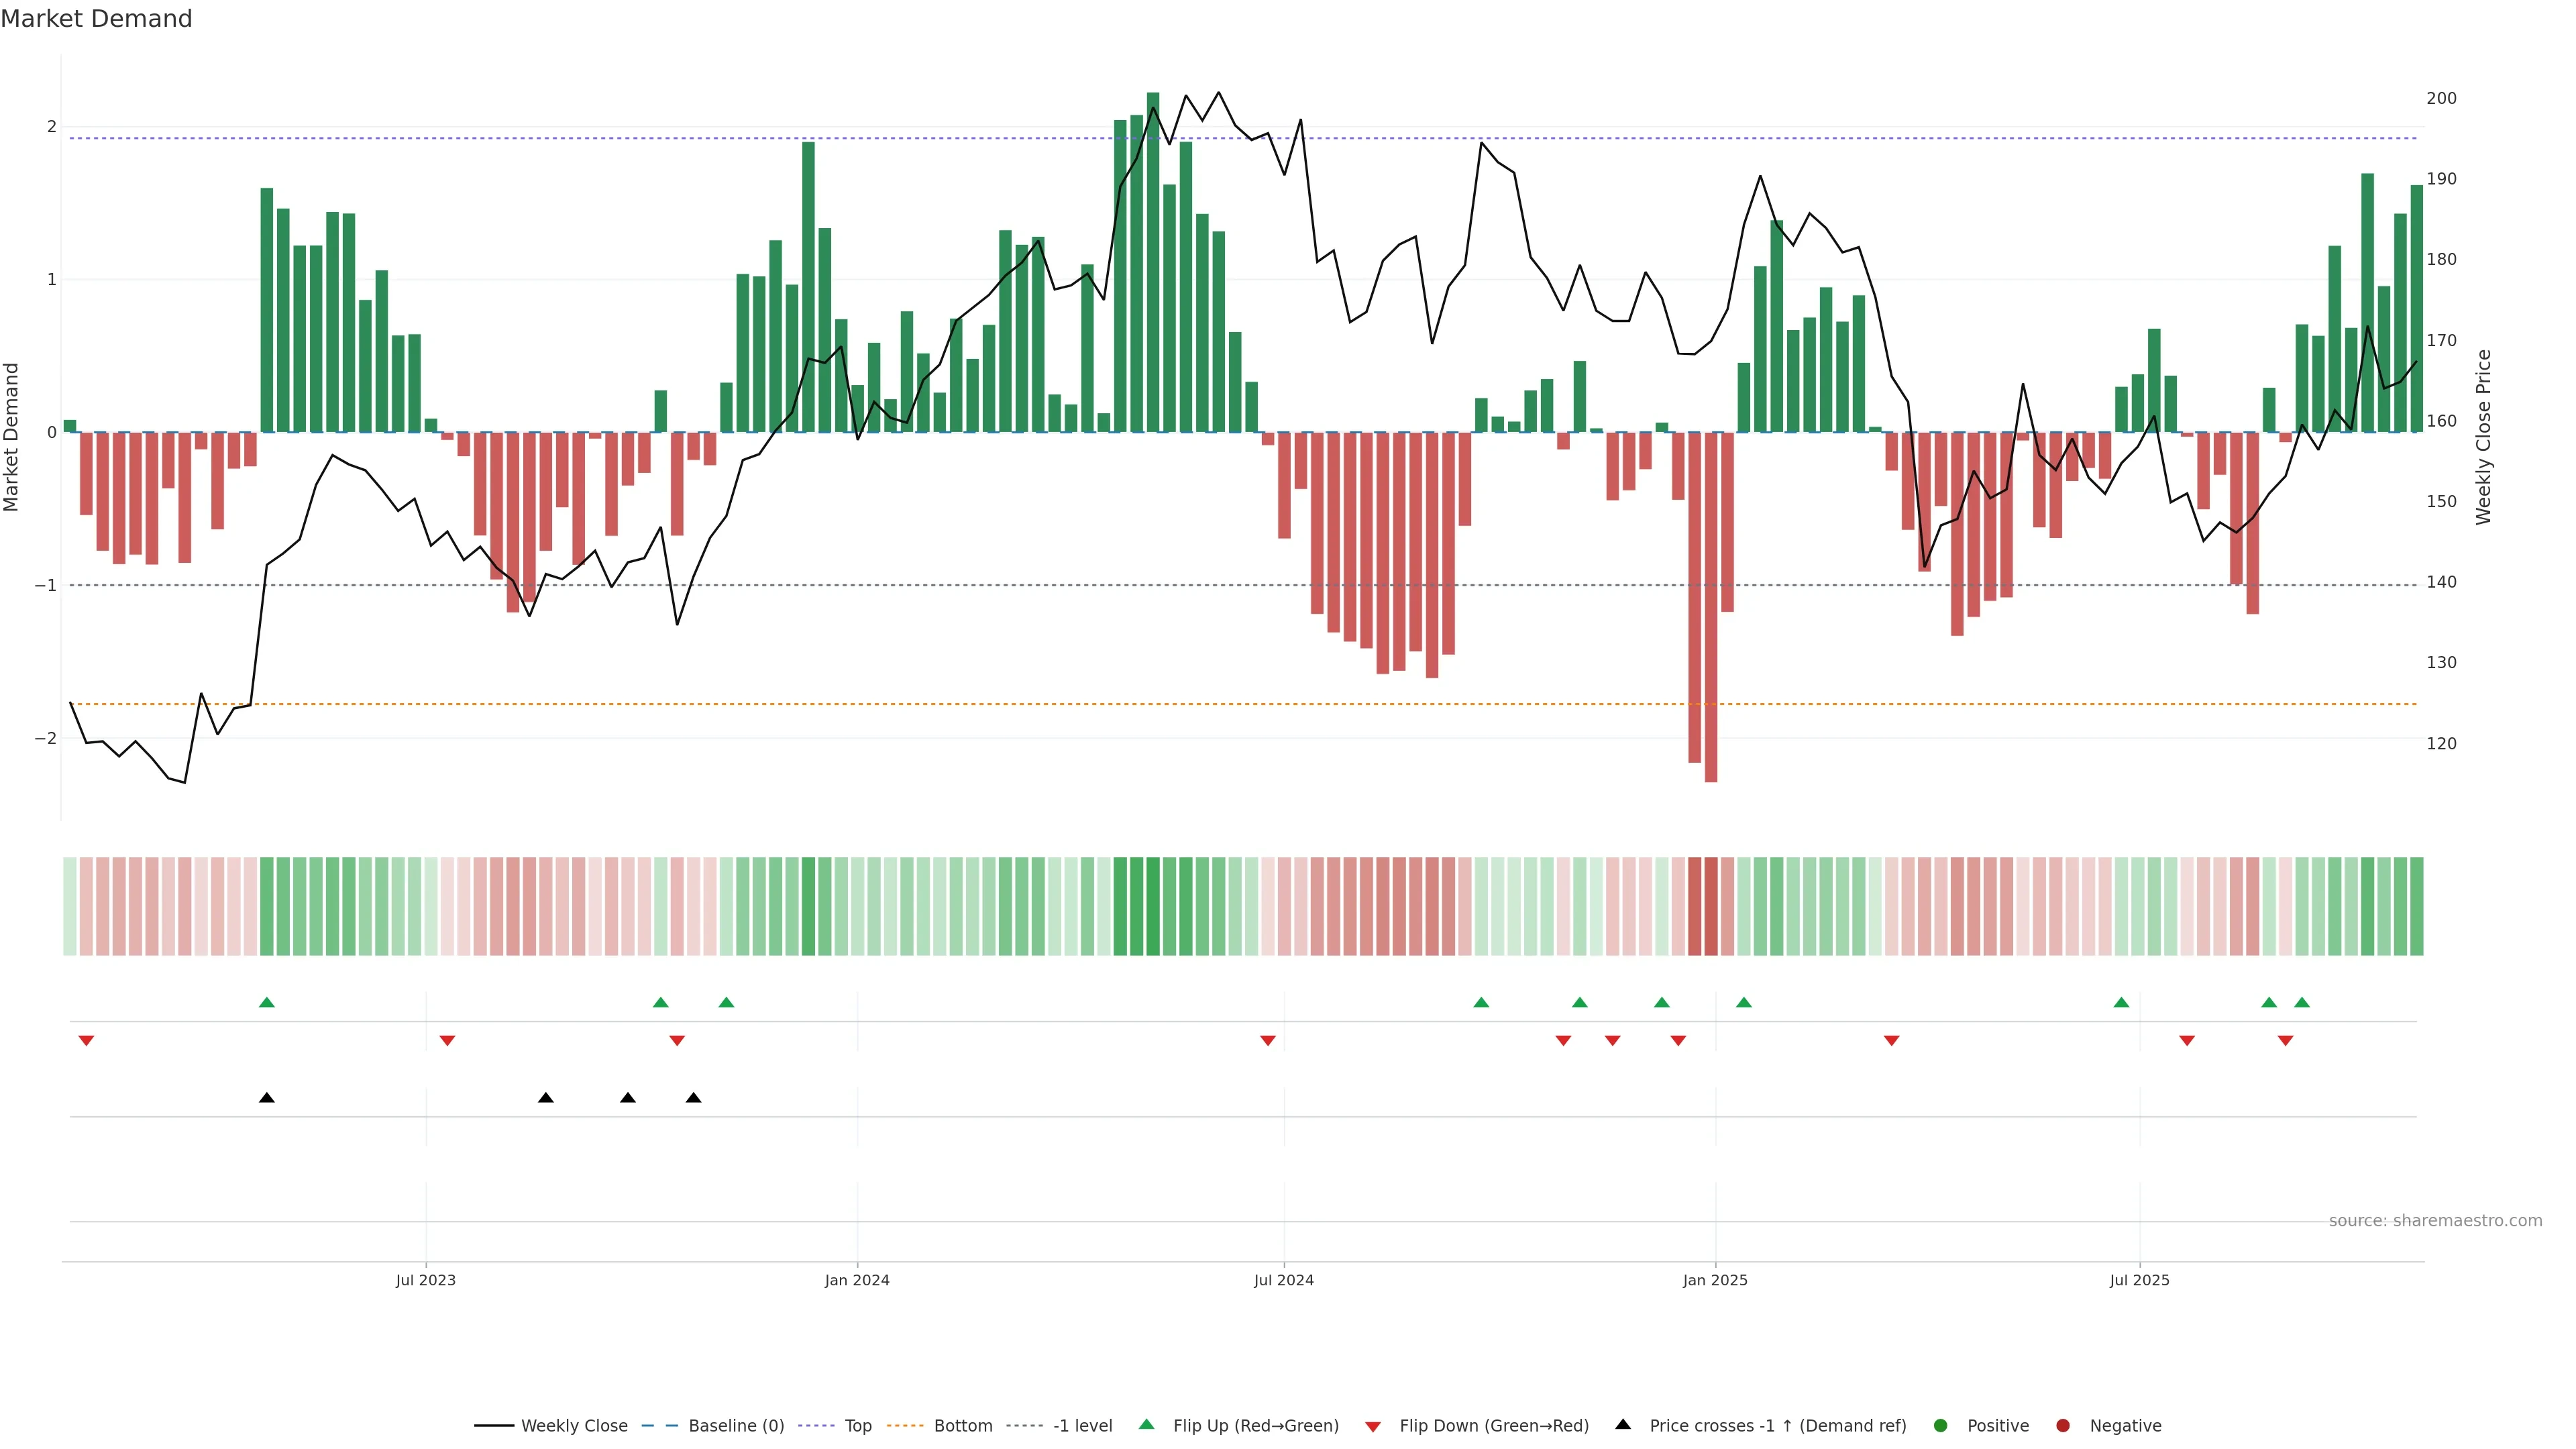2576x1449 pixels.
Task: Click the leftmost black price-cross triangle marker
Action: [x=267, y=1098]
